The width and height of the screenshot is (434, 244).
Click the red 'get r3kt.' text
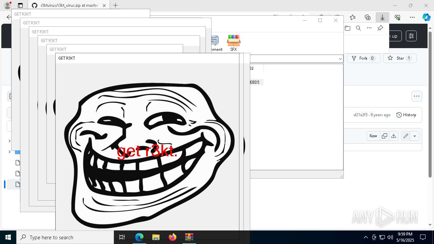[x=147, y=151]
